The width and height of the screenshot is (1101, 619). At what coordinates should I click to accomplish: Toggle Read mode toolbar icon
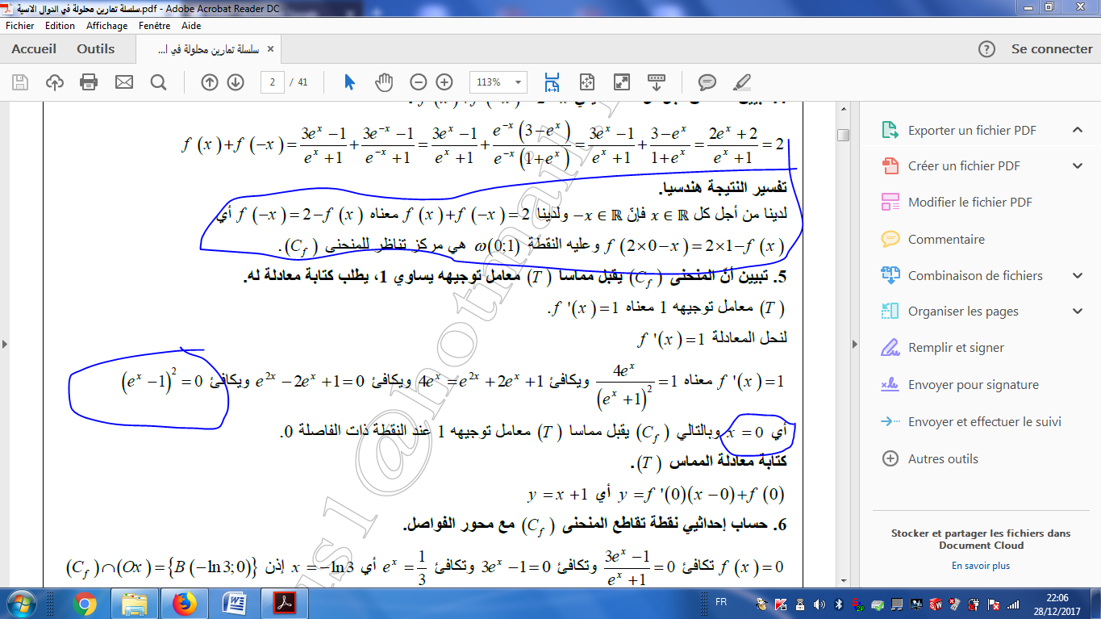click(657, 82)
